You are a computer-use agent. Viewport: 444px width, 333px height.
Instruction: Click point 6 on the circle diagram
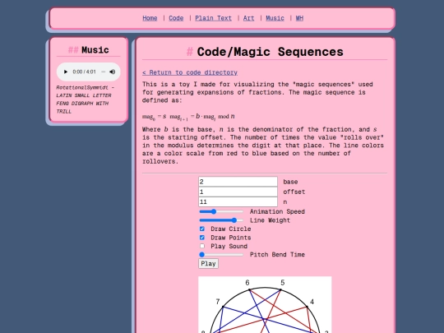[x=249, y=289]
